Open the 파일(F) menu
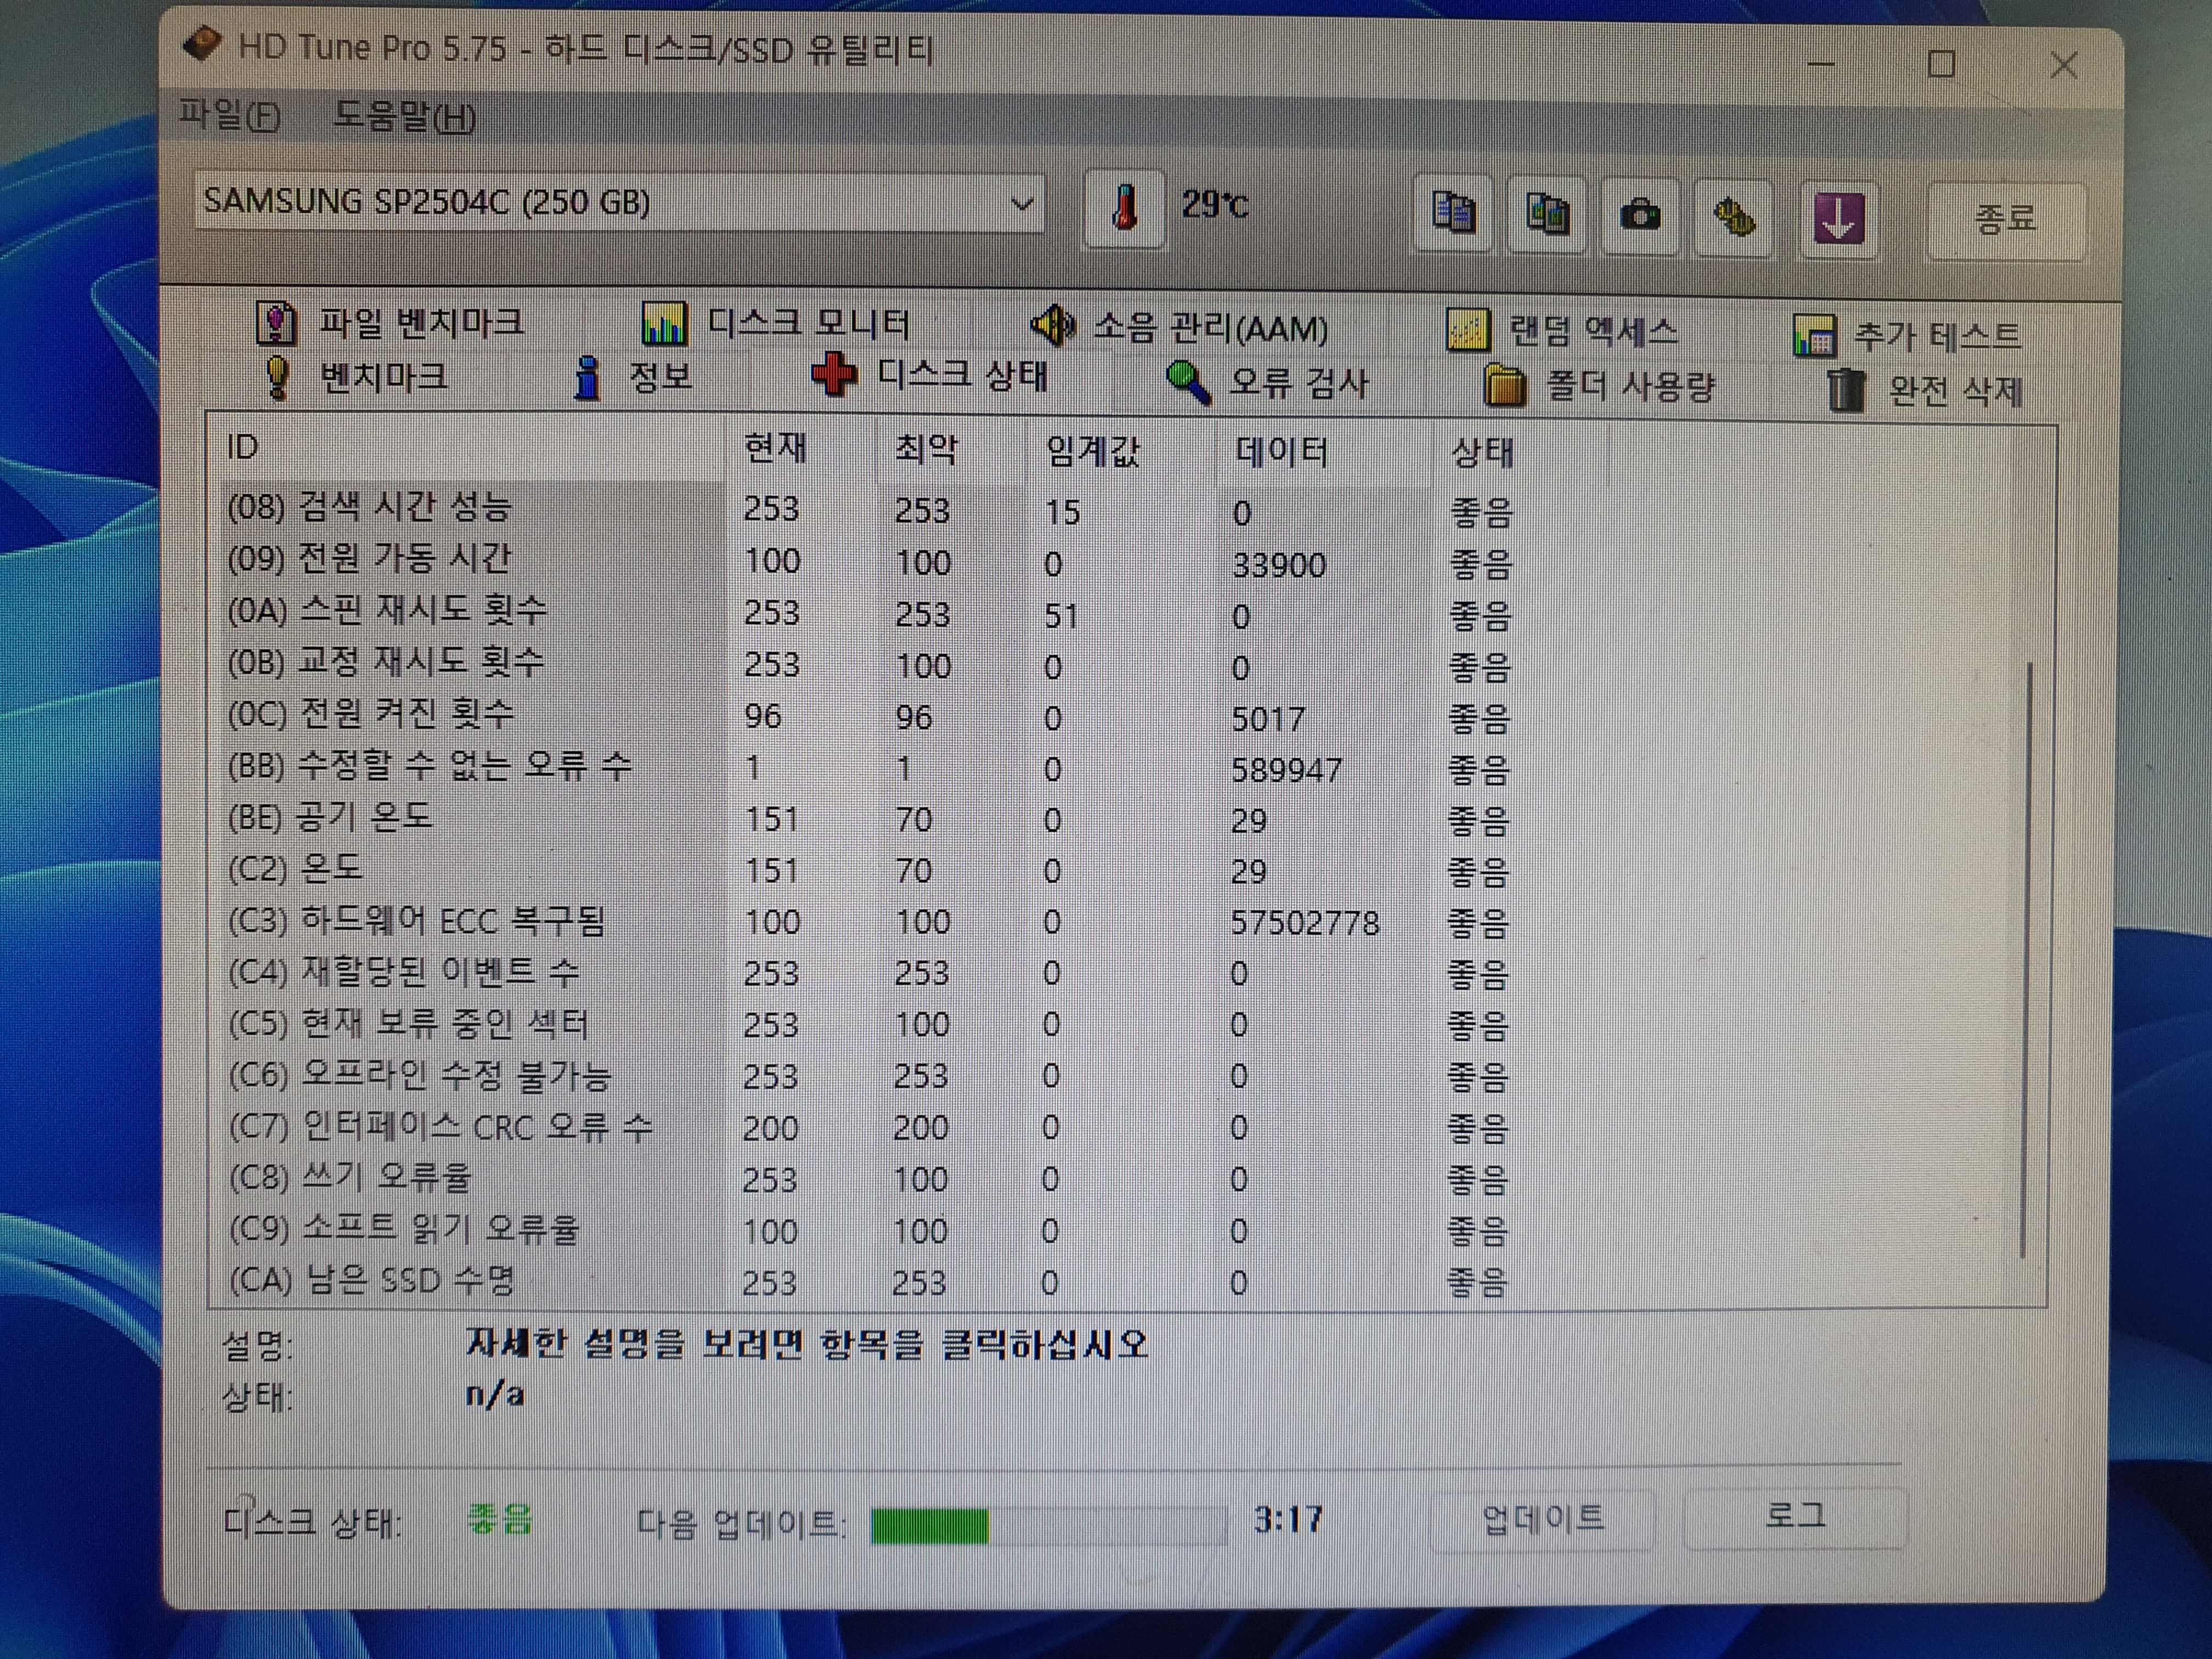Viewport: 2212px width, 1659px height. point(229,115)
